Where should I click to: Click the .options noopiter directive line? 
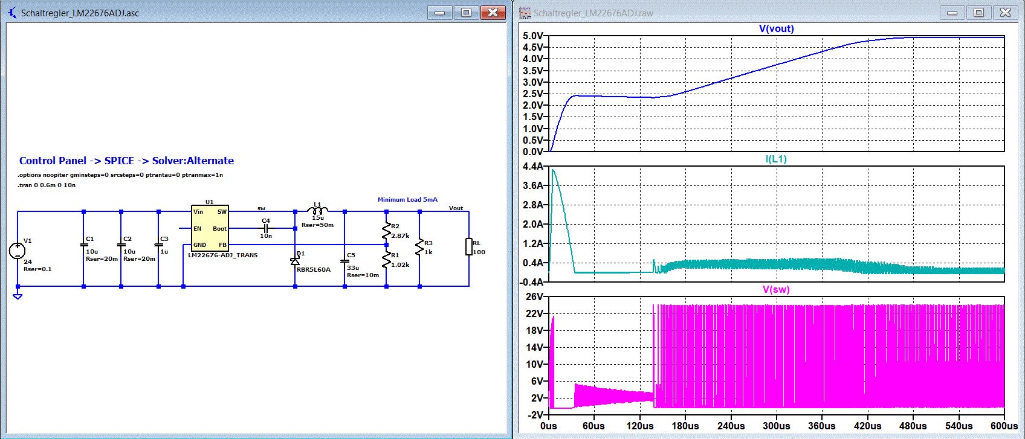(x=120, y=175)
